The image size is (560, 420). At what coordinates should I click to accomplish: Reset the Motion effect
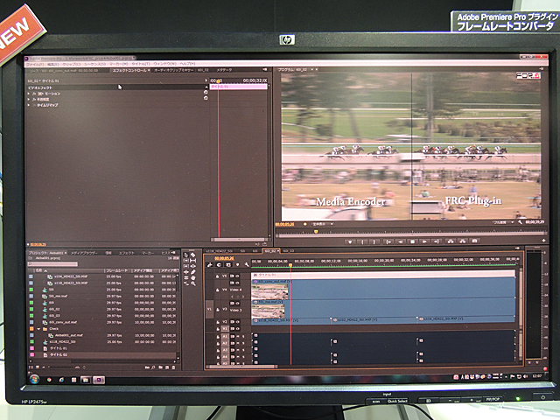206,92
